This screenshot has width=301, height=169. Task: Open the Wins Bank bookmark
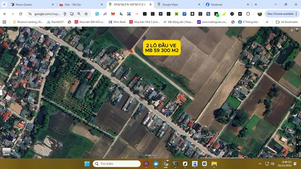117,22
